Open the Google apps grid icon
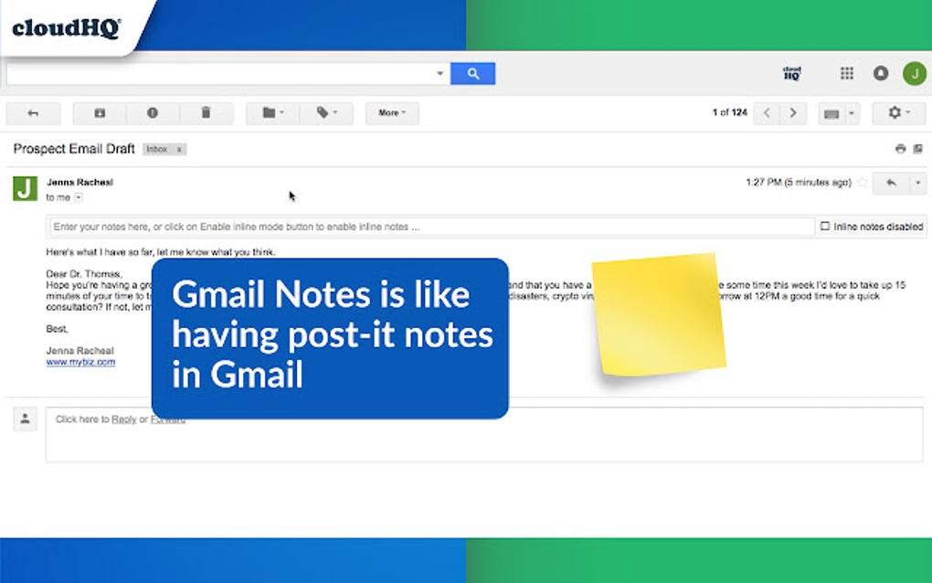Viewport: 932px width, 583px height. coord(846,73)
